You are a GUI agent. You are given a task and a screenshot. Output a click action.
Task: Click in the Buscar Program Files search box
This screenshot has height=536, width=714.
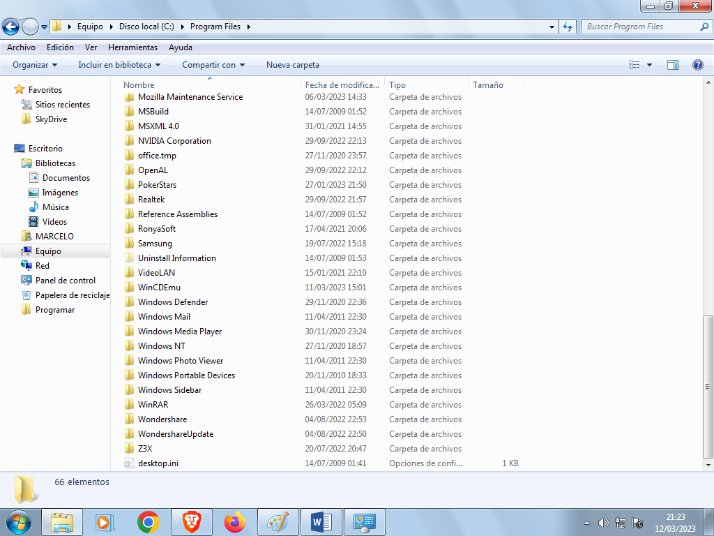point(640,27)
